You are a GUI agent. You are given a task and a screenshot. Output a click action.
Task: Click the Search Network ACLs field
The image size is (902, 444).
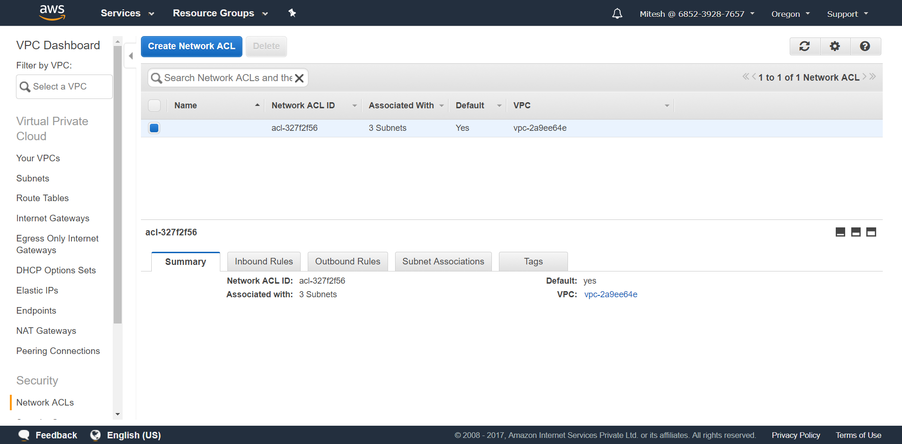click(x=228, y=78)
